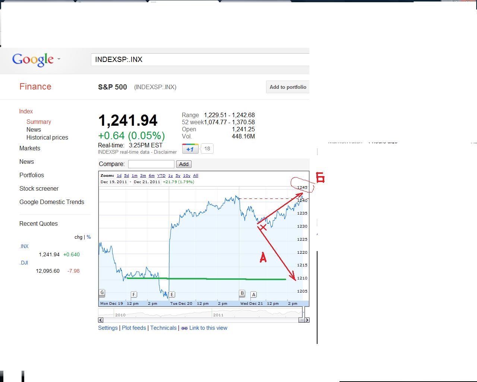Click news marker E on chart
Screen dimensions: 477x382
pyautogui.click(x=172, y=295)
